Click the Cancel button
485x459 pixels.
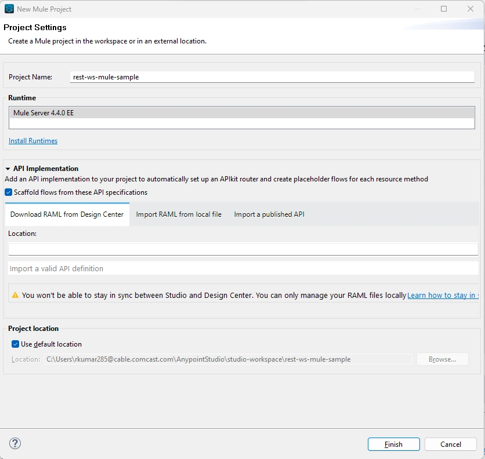point(450,444)
